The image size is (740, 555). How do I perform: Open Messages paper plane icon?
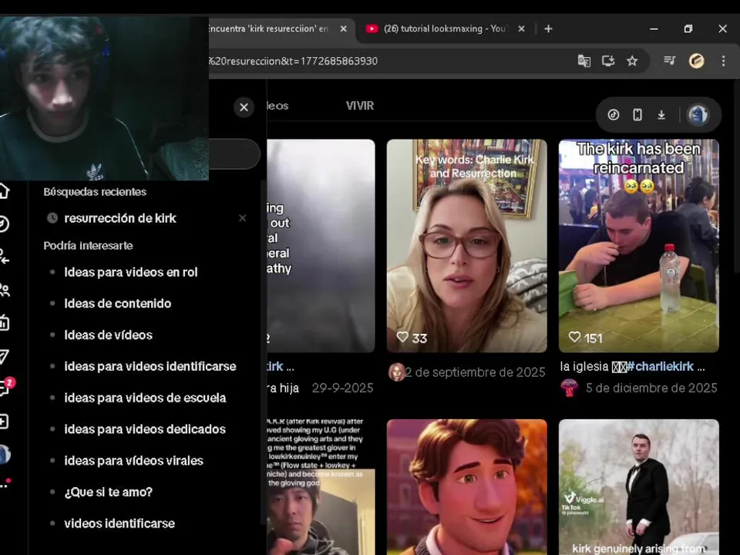5,356
